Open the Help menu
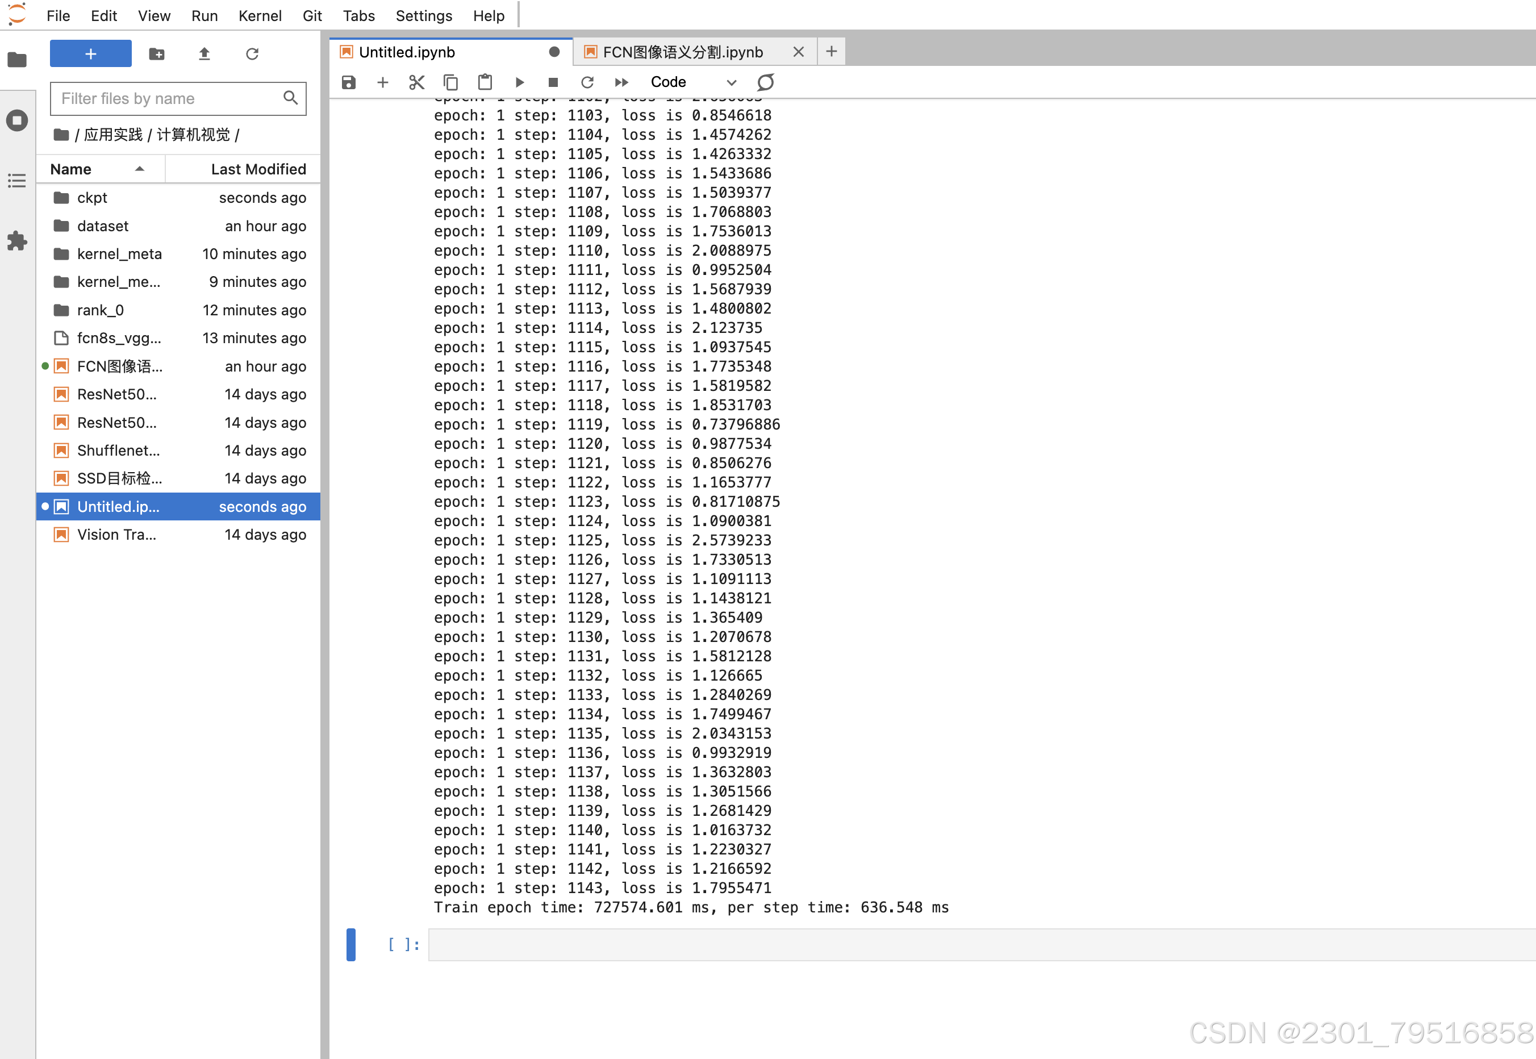The height and width of the screenshot is (1059, 1536). 489,15
